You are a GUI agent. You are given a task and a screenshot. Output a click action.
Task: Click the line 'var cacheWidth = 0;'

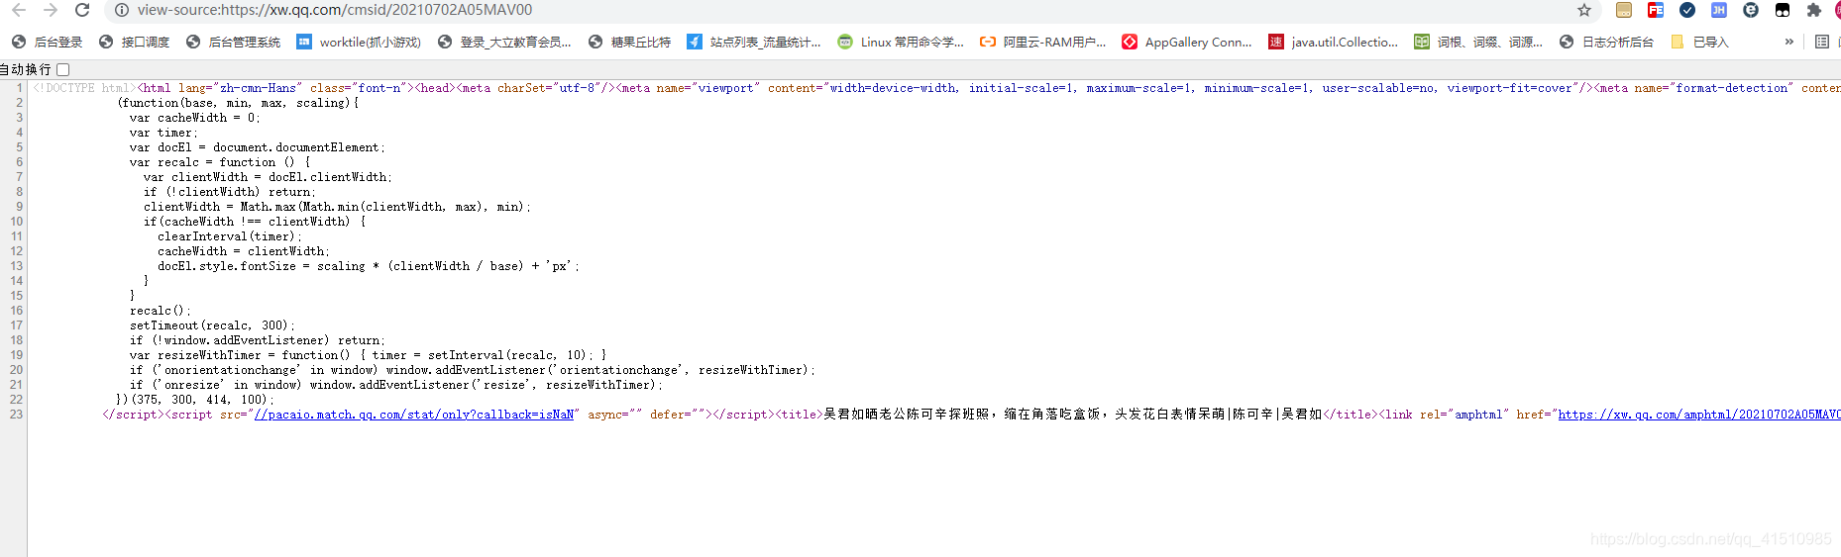pos(195,118)
